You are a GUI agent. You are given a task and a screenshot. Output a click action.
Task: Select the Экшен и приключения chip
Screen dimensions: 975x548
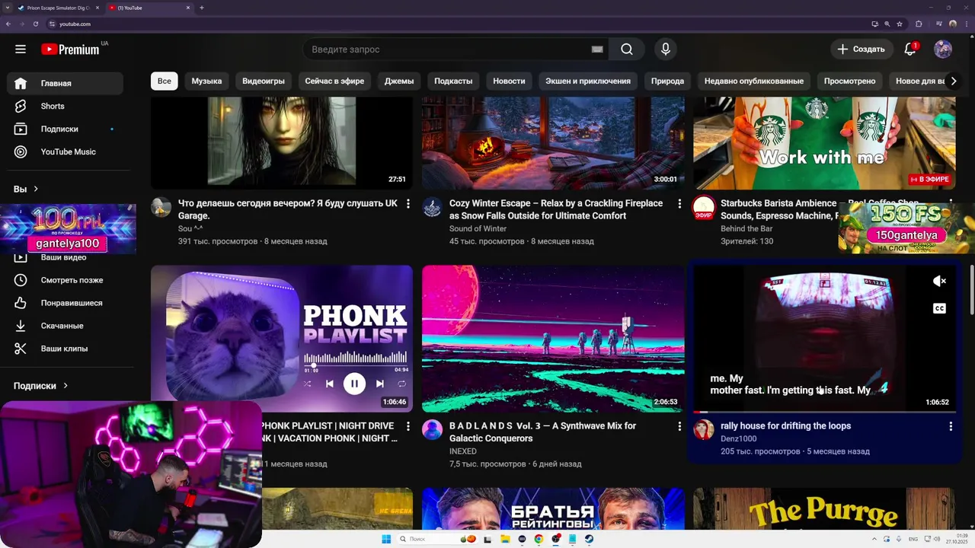[x=588, y=81]
